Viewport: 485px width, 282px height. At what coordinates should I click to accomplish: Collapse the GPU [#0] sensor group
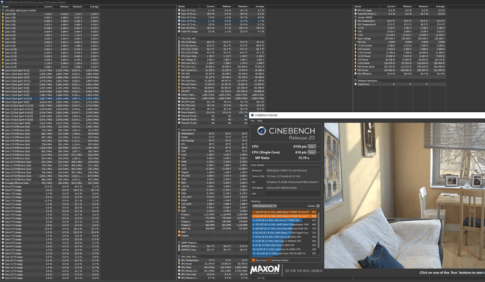[x=179, y=257]
